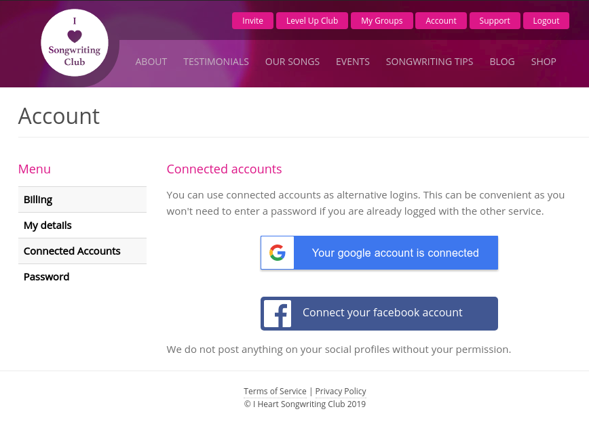The height and width of the screenshot is (422, 589).
Task: Open the Shop page
Action: (544, 62)
